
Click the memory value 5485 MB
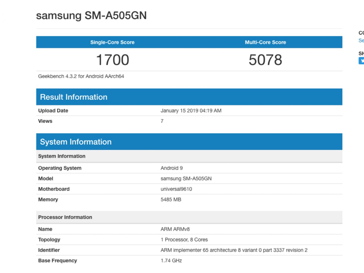pyautogui.click(x=171, y=199)
